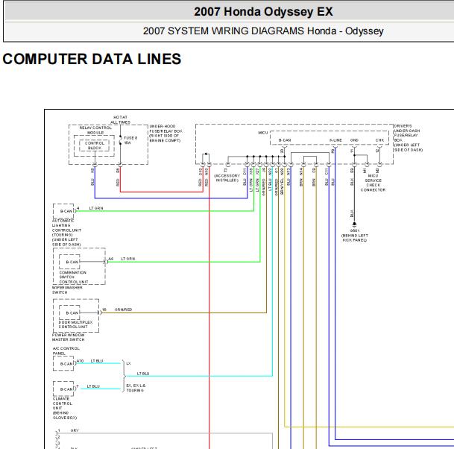The width and height of the screenshot is (454, 449).
Task: Click 'CLIMATE CONTROL UNIT (BEHIND GLOVE BOX)' label
Action: tap(65, 408)
